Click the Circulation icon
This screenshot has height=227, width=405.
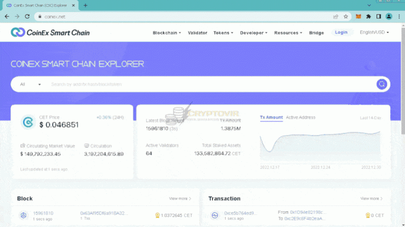pos(86,146)
